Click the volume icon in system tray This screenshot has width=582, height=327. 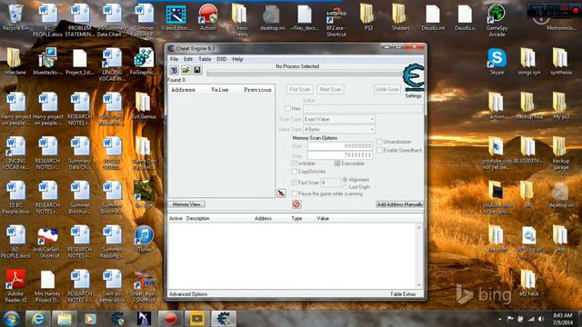(x=541, y=319)
